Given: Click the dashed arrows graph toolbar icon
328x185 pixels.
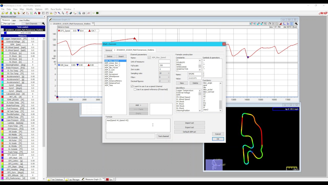Looking at the screenshot, I should click(273, 24).
